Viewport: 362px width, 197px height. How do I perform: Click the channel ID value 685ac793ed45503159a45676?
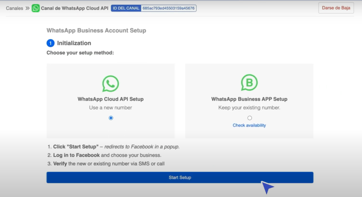[169, 8]
